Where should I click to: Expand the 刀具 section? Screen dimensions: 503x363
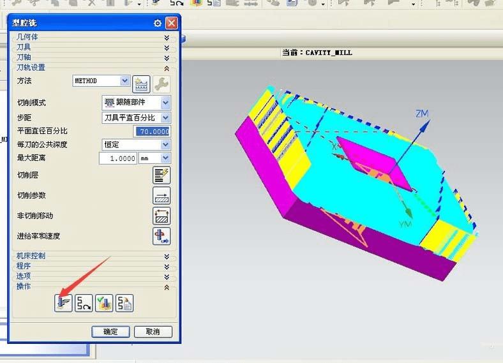pos(167,48)
